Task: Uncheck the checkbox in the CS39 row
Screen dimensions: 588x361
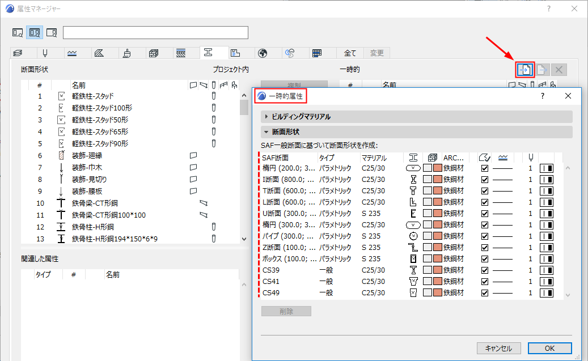Action: pos(484,270)
